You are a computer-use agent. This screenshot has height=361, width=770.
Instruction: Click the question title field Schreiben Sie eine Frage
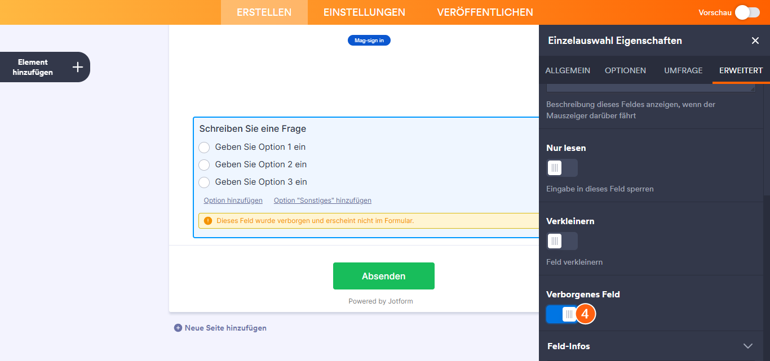click(252, 128)
